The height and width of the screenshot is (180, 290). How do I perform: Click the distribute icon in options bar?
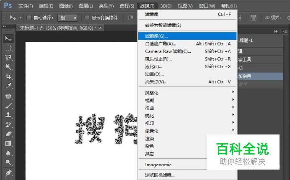click(x=253, y=18)
